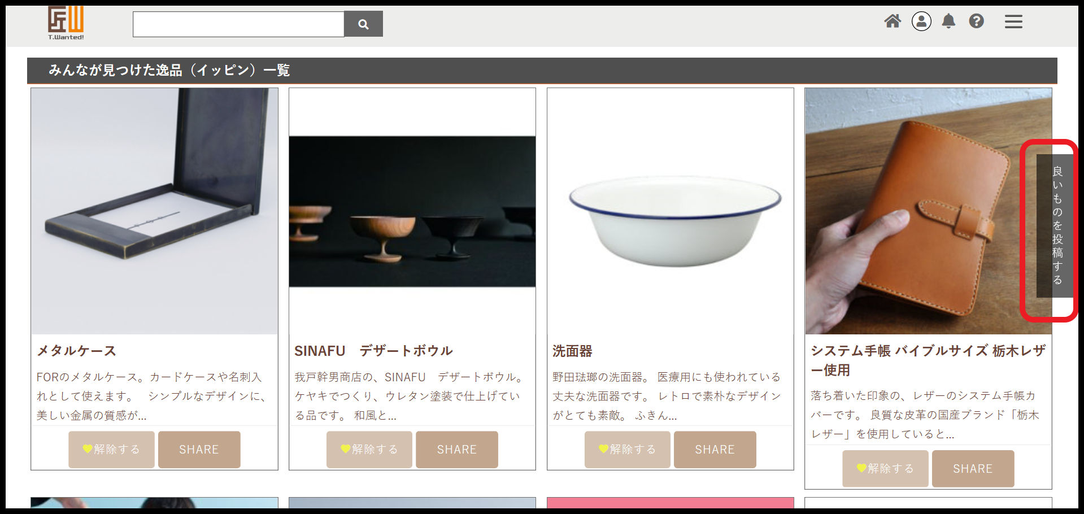Unfavorite the メタルケース item
This screenshot has height=514, width=1084.
point(111,450)
